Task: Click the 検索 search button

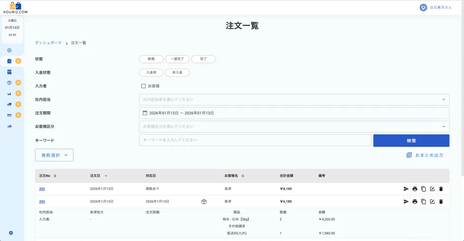Action: coord(411,141)
